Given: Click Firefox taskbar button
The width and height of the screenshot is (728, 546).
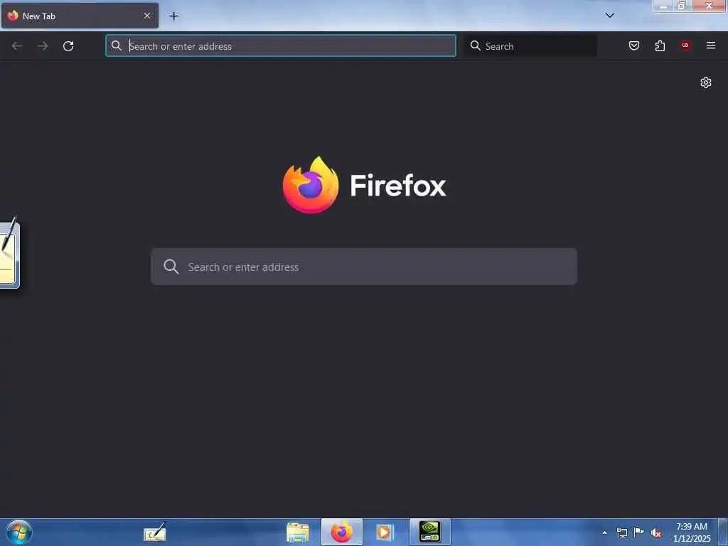Looking at the screenshot, I should click(x=342, y=532).
